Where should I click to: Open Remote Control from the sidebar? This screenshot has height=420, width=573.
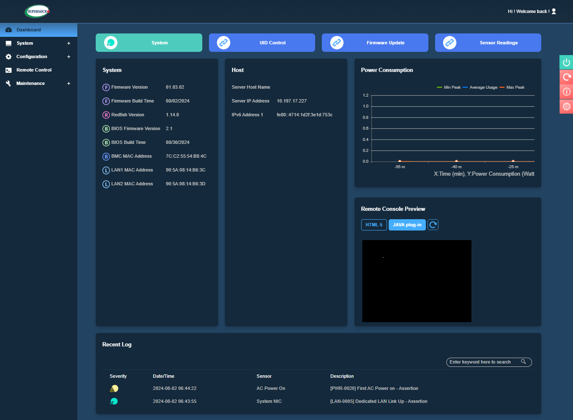tap(34, 70)
